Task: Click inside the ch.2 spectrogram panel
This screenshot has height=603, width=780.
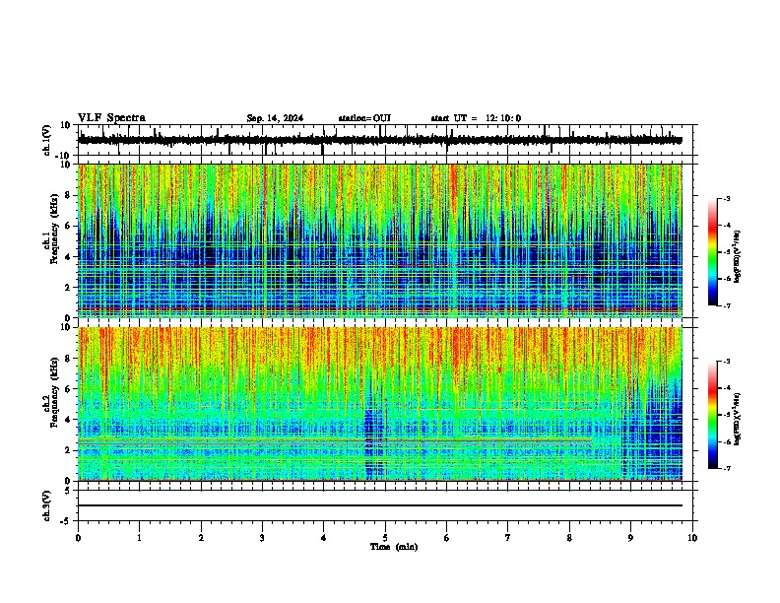Action: pyautogui.click(x=380, y=404)
